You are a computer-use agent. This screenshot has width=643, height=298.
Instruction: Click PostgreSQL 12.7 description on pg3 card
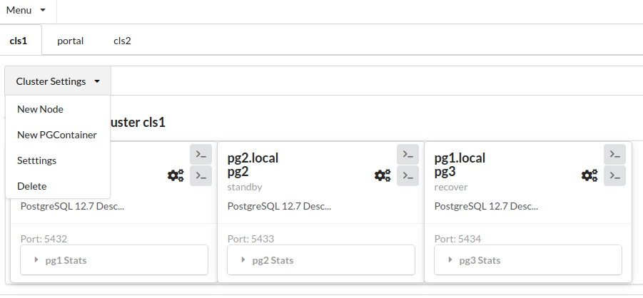486,206
